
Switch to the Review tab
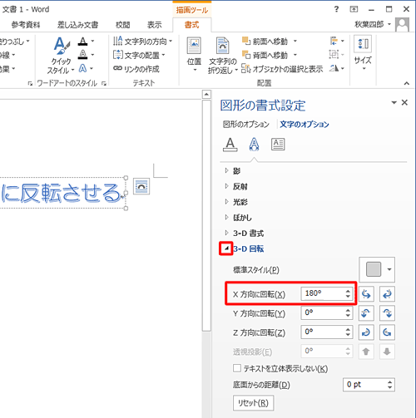[122, 25]
